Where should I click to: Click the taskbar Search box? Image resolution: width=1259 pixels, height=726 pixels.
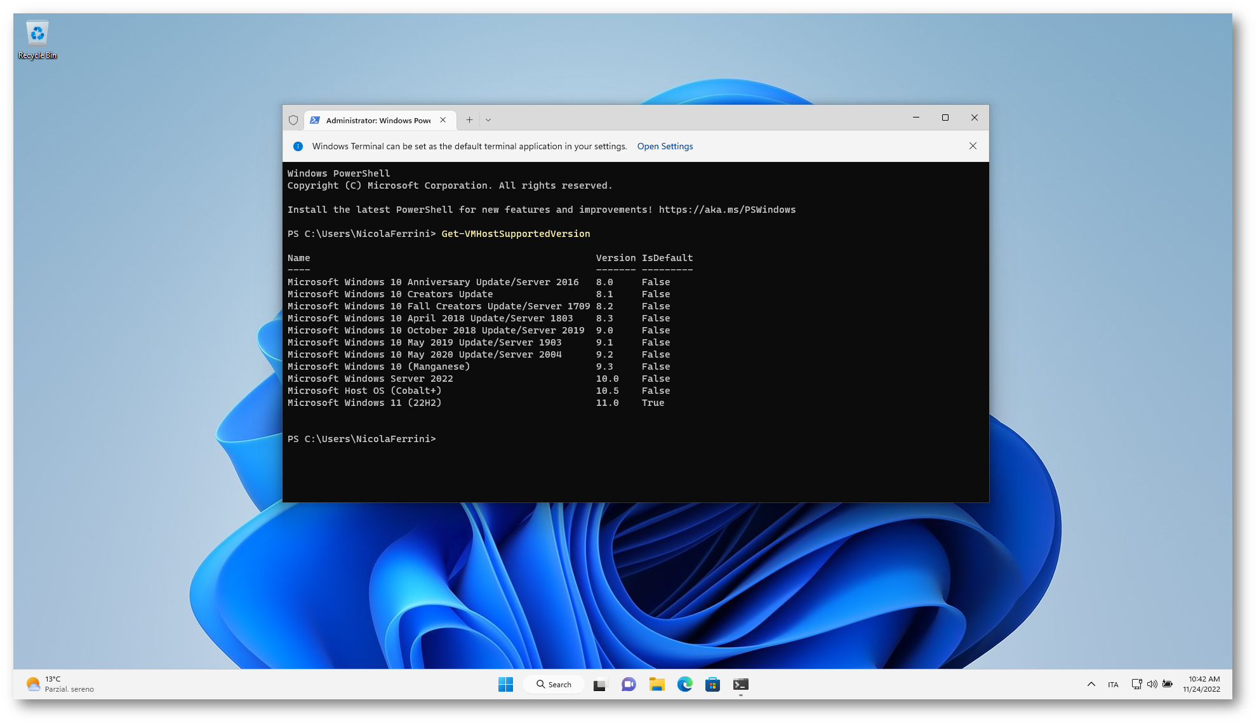click(x=554, y=684)
